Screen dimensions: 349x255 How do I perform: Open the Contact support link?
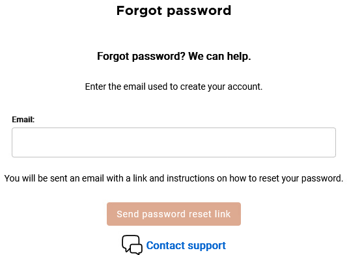pos(186,246)
